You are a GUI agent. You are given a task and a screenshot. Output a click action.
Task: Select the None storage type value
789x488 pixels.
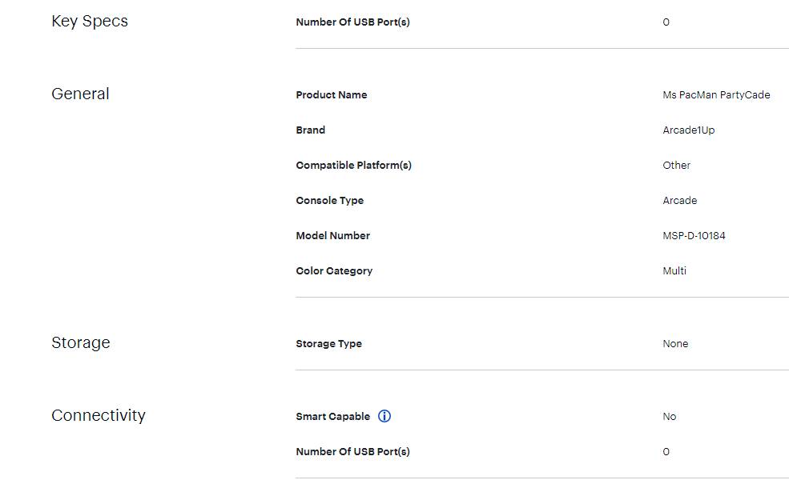pos(675,344)
